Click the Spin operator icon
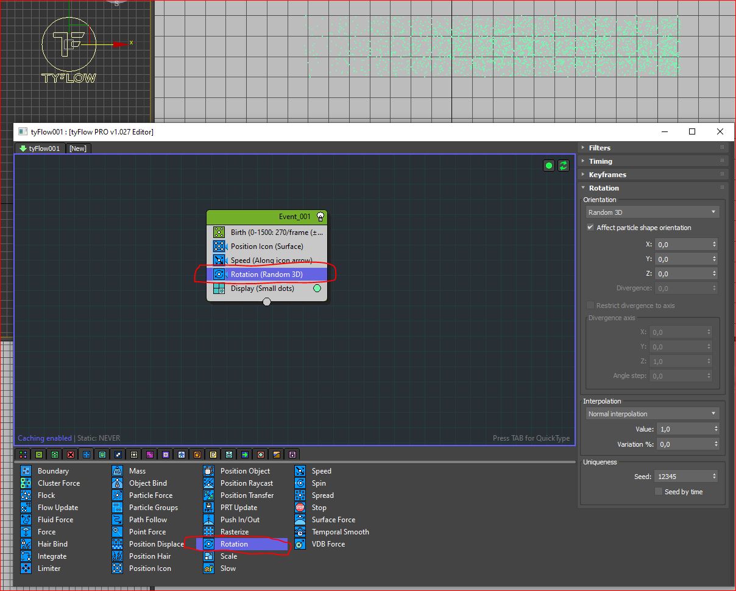Screen dimensions: 736x591 click(x=300, y=483)
